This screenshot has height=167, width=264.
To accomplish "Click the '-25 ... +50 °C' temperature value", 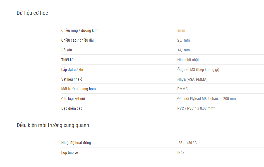I will pos(187,143).
